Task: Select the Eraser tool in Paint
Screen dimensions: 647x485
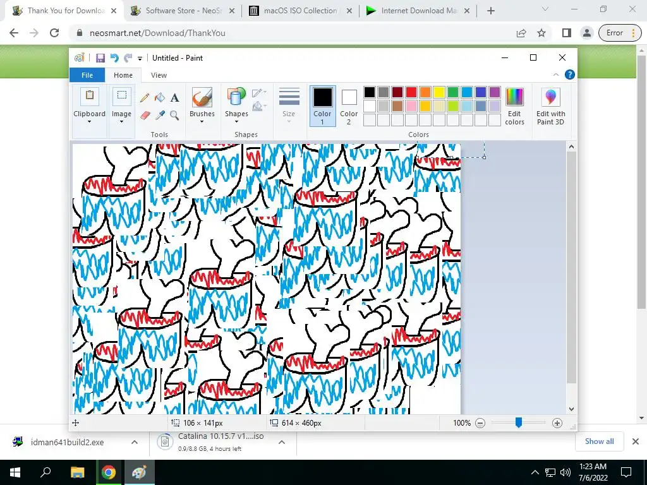Action: pos(145,115)
